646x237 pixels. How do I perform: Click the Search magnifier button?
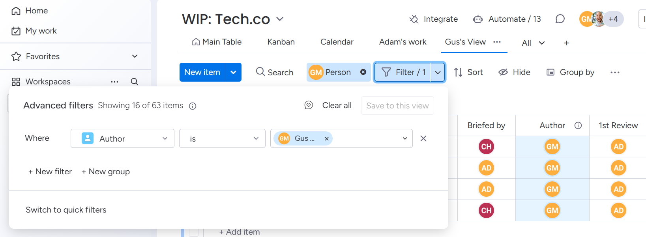coord(275,72)
